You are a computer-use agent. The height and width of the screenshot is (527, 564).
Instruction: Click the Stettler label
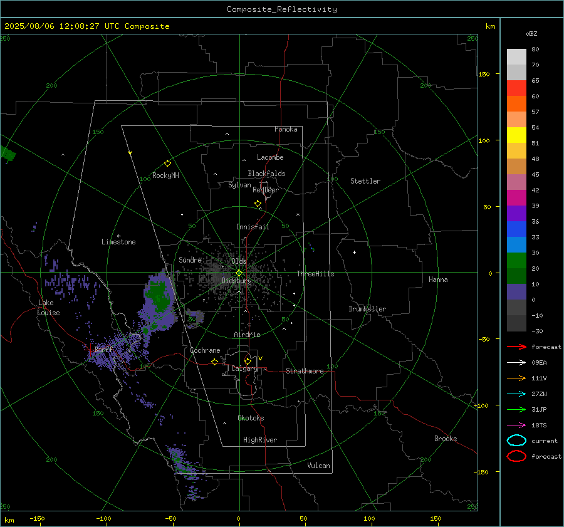[365, 181]
